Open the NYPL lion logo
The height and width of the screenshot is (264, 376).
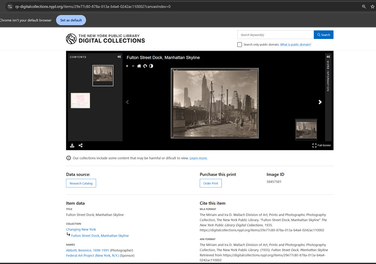pos(71,39)
